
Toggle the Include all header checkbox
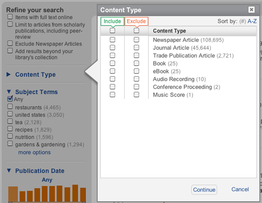[113, 31]
